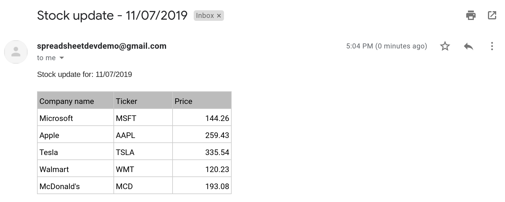This screenshot has width=505, height=202.
Task: Click the sender's profile avatar
Action: [x=16, y=52]
